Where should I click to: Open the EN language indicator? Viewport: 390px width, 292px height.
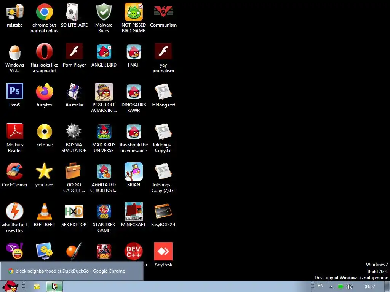pos(320,286)
